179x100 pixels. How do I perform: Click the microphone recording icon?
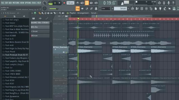coord(169,3)
